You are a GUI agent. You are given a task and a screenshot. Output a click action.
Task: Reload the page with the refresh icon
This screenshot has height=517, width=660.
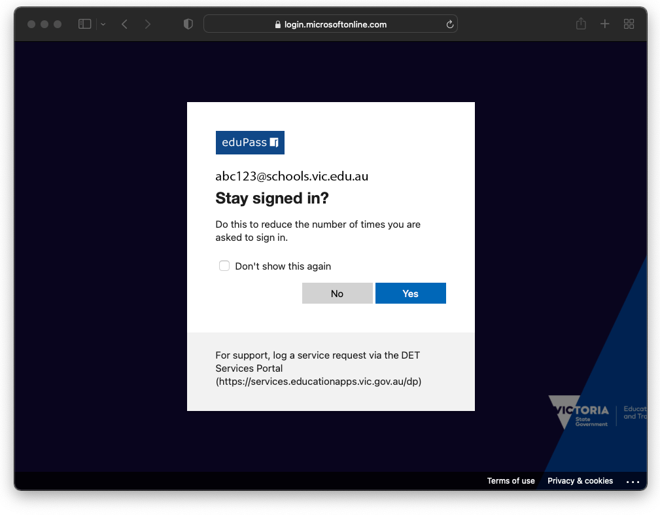pos(449,24)
